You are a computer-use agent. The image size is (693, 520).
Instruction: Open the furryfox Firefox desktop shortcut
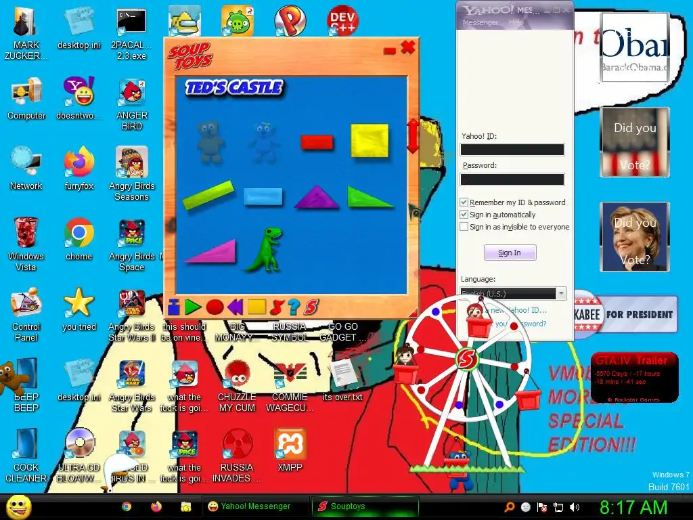point(79,169)
